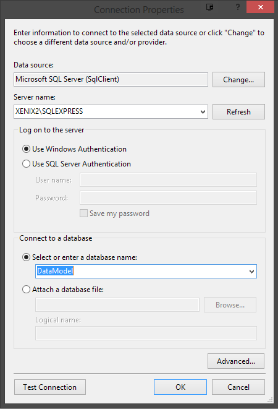Screen dimensions: 278x409
Task: Select the enter a database name radio button
Action: tap(26, 257)
